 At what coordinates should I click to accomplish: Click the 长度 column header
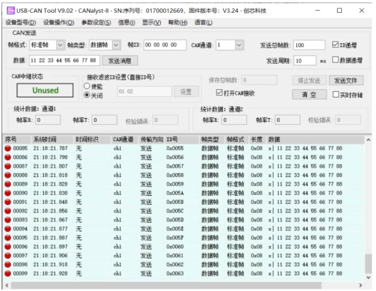tap(258, 140)
